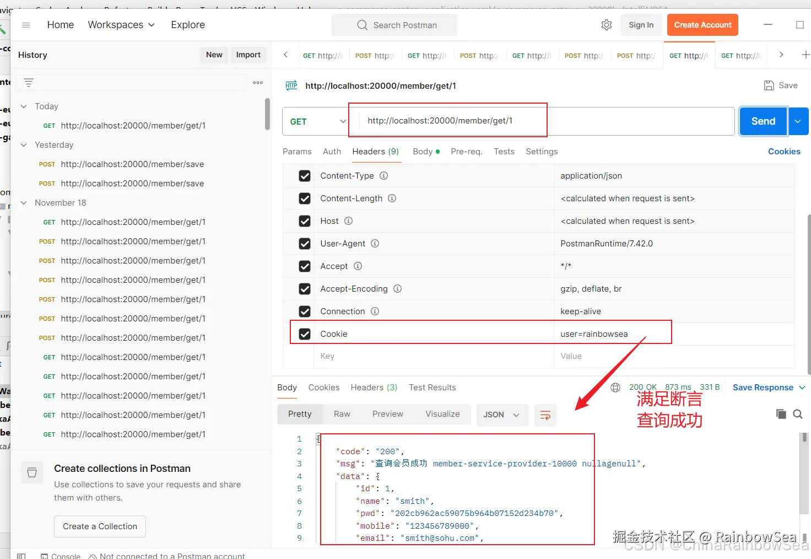Open the Tests tab
The height and width of the screenshot is (559, 811).
(x=504, y=152)
